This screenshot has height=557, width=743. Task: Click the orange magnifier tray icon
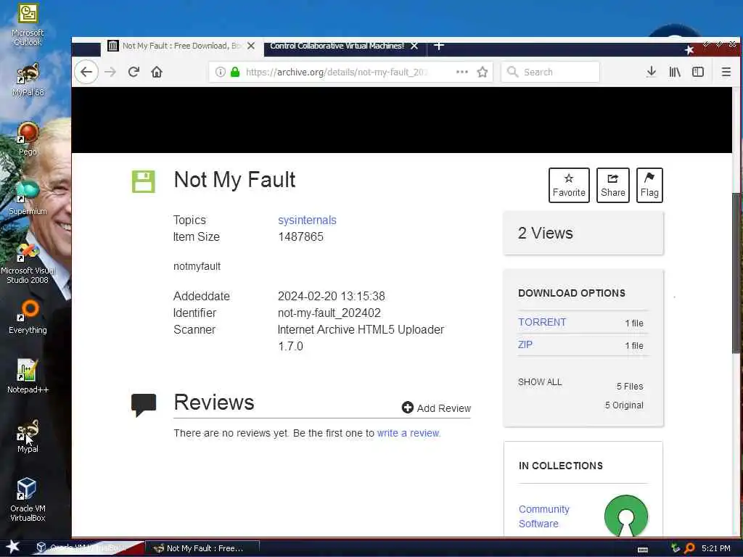(x=689, y=548)
